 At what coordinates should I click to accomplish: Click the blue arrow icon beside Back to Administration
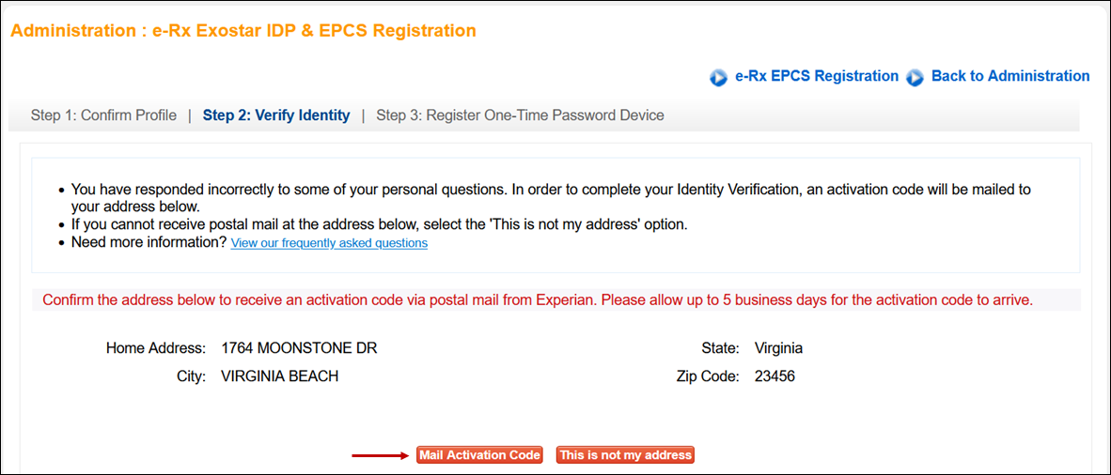click(x=915, y=78)
